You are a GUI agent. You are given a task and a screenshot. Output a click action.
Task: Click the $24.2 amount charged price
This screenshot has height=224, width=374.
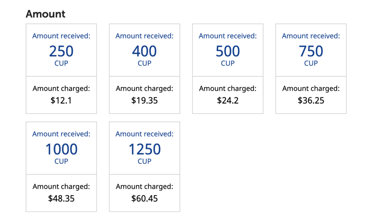pos(228,101)
